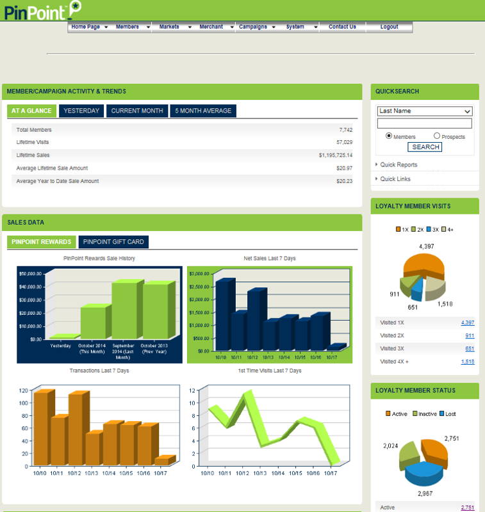Click the Lifetime Visits value 57,029
Image resolution: width=485 pixels, height=512 pixels.
point(345,142)
